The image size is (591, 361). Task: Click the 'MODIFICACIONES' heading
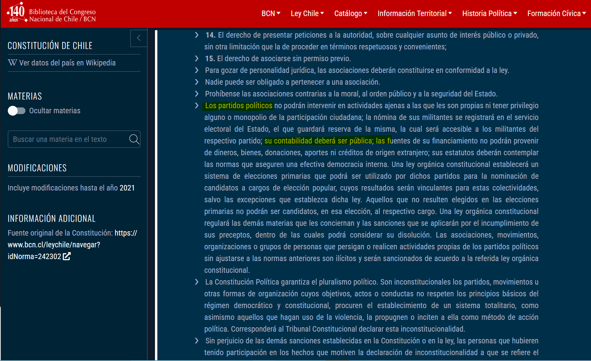37,168
